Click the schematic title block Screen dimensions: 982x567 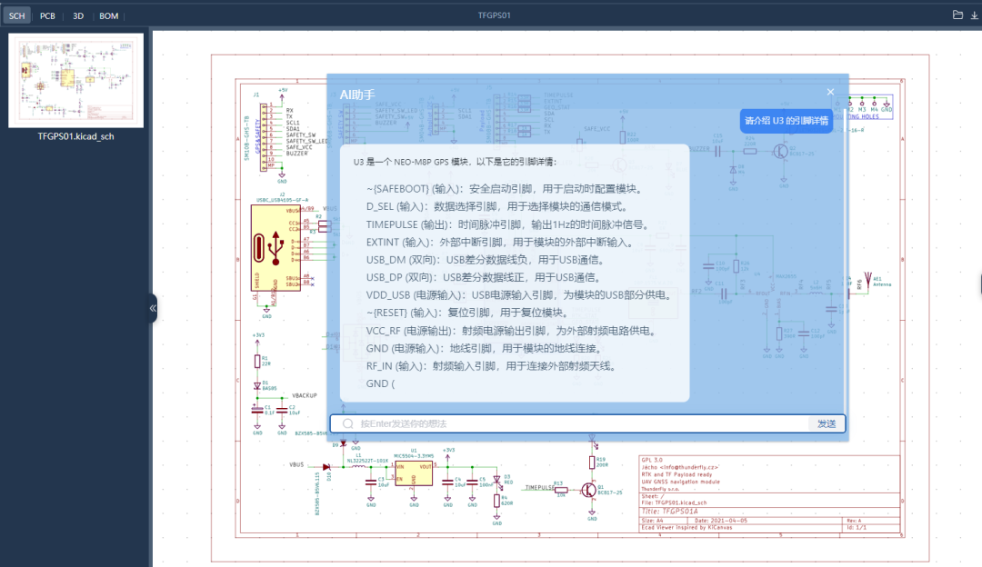pos(770,493)
